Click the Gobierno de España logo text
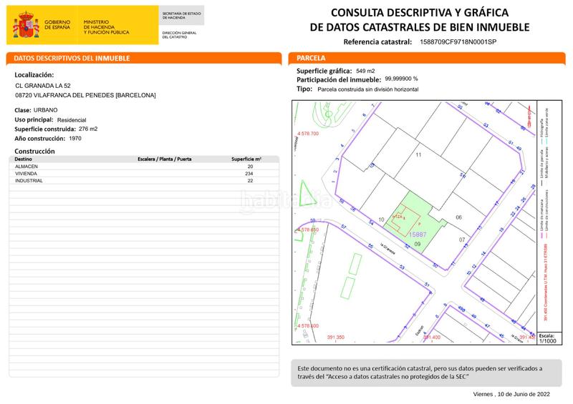Image resolution: width=573 pixels, height=404 pixels. click(59, 24)
